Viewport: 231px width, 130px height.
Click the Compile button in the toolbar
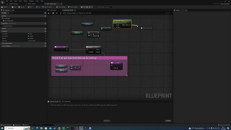pyautogui.click(x=4, y=7)
